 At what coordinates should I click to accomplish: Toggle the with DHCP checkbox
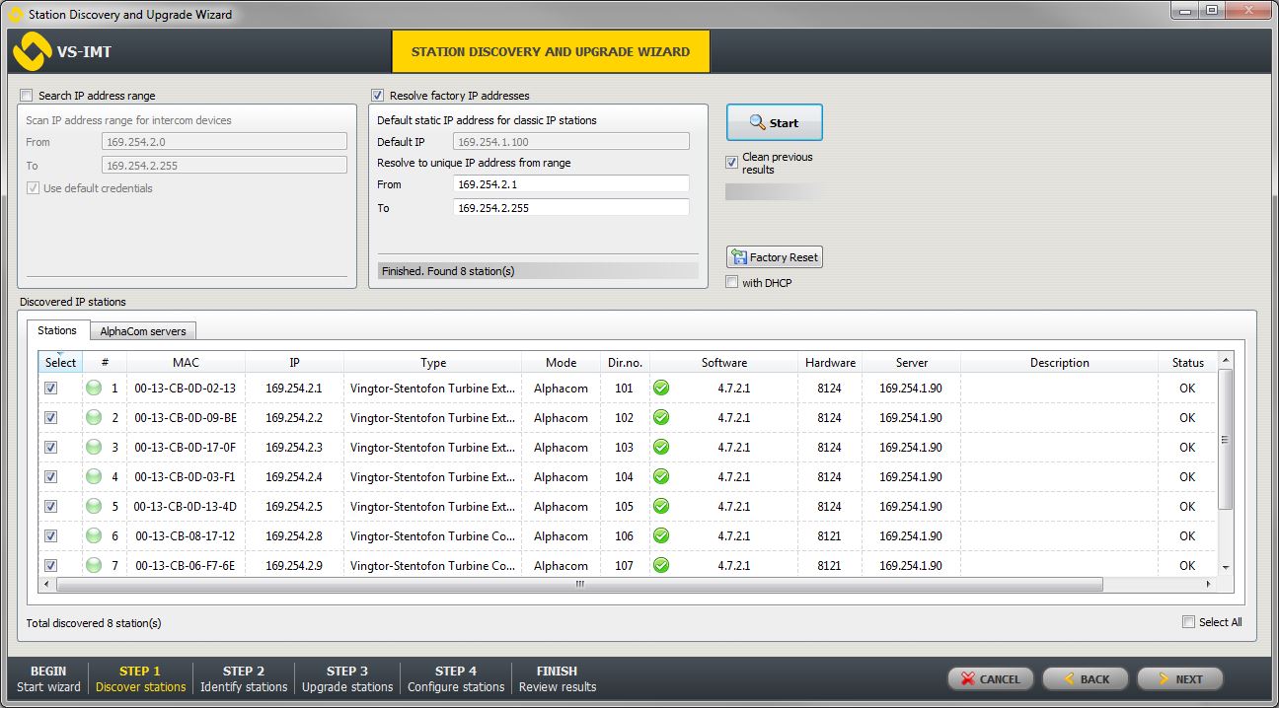point(732,283)
